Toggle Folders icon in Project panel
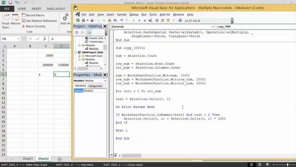 [89, 32]
